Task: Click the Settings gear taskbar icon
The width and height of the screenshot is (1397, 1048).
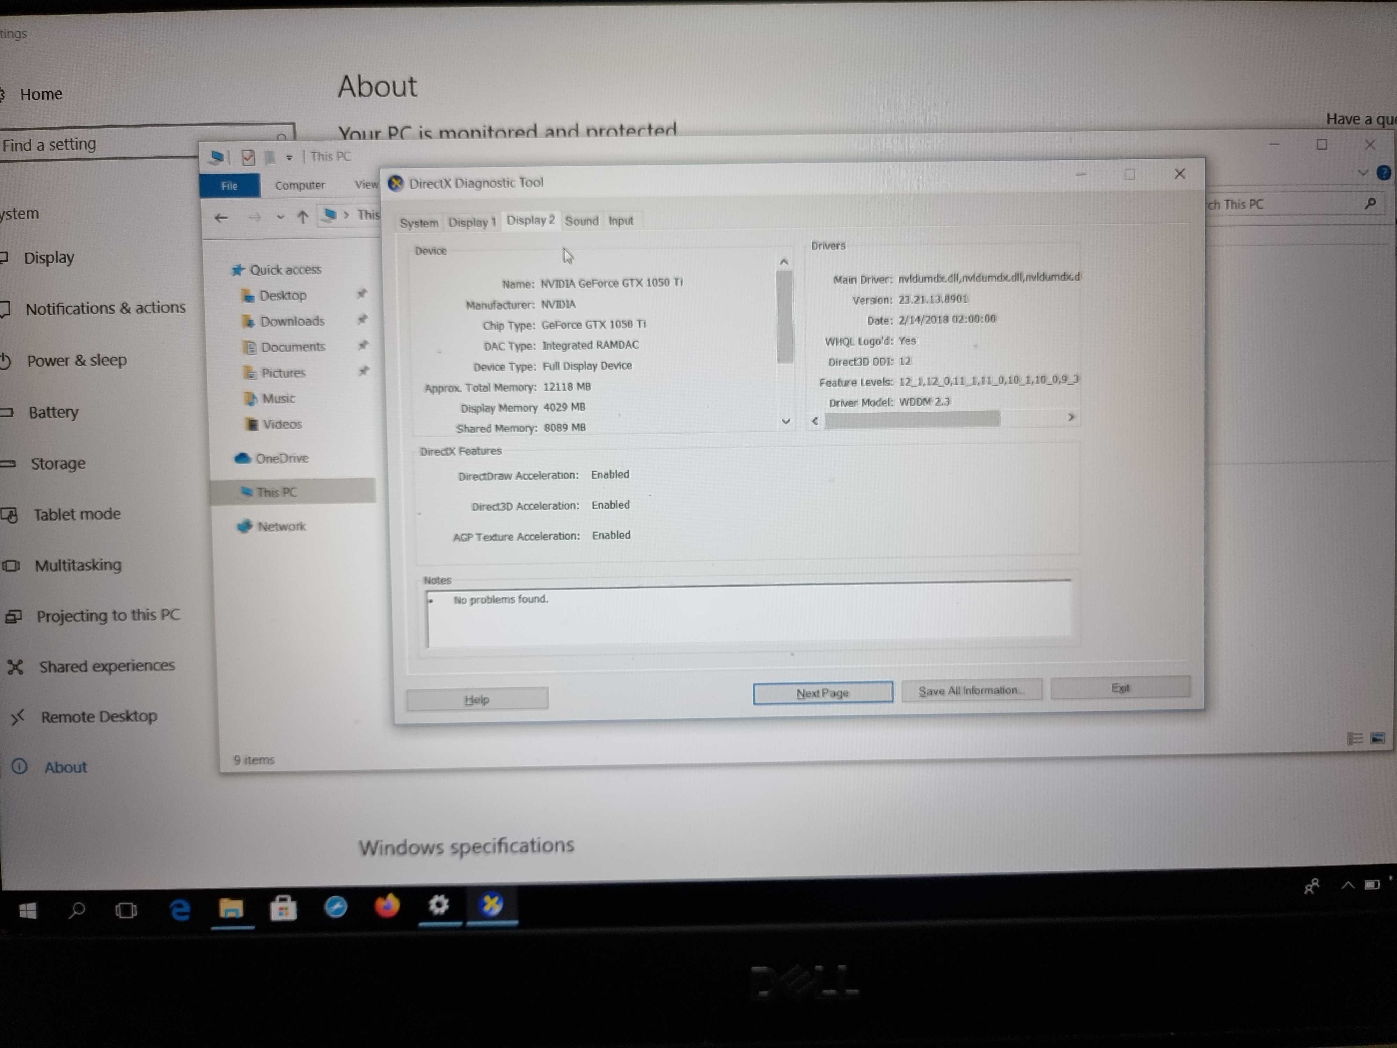Action: (438, 905)
